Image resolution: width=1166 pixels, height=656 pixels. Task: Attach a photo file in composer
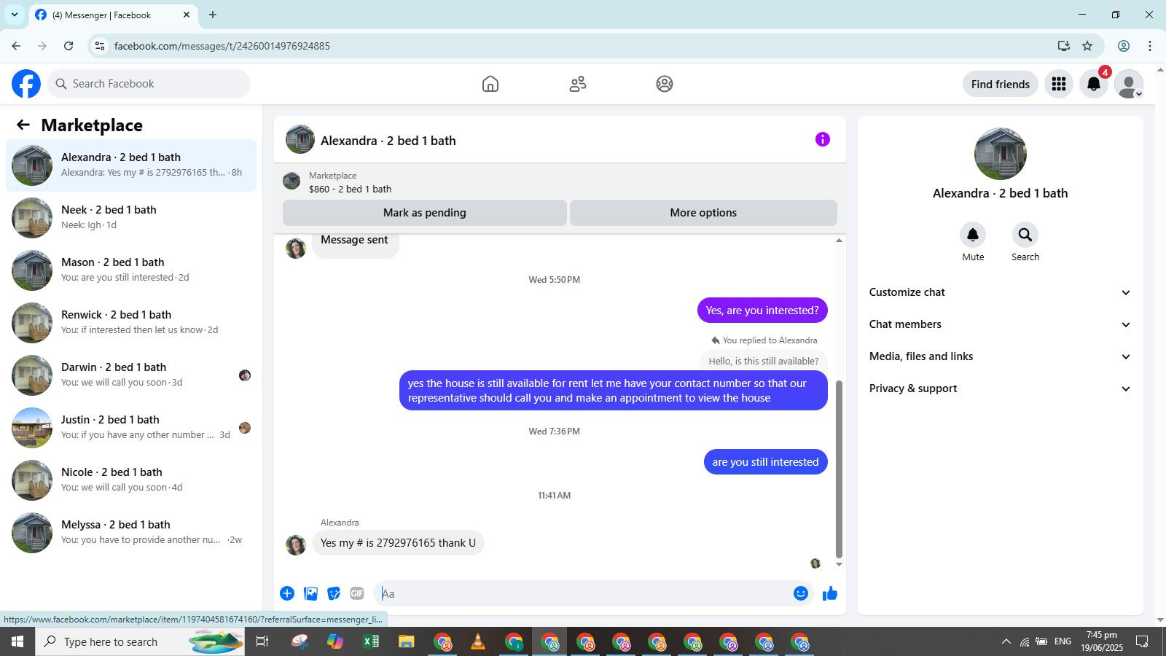coord(310,593)
